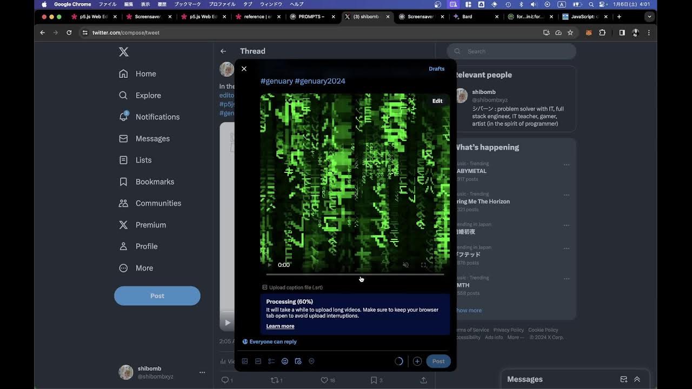Bookmark this page star icon
The height and width of the screenshot is (389, 692).
[570, 32]
